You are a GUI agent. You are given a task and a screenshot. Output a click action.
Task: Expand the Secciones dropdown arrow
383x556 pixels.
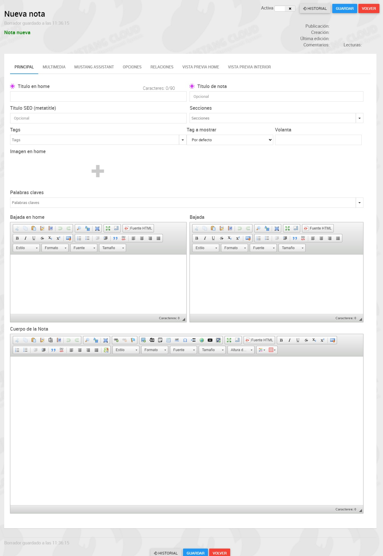359,118
